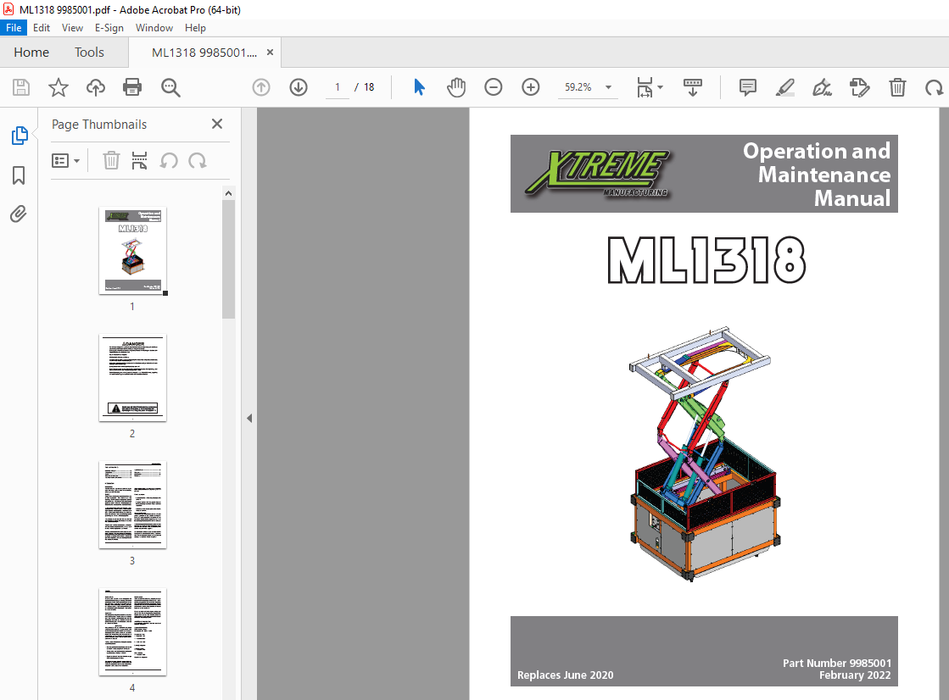
Task: Click the upload to cloud icon
Action: 96,88
